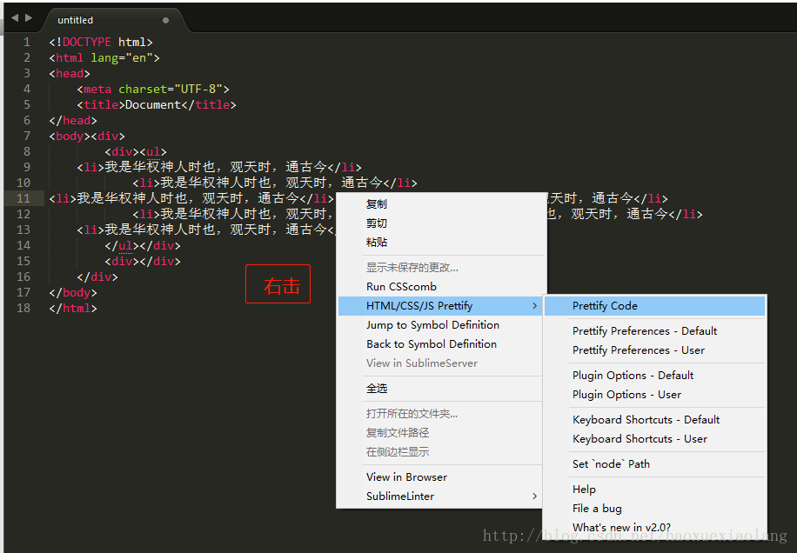Click 复制文件路径 entry
The width and height of the screenshot is (797, 553).
click(441, 433)
